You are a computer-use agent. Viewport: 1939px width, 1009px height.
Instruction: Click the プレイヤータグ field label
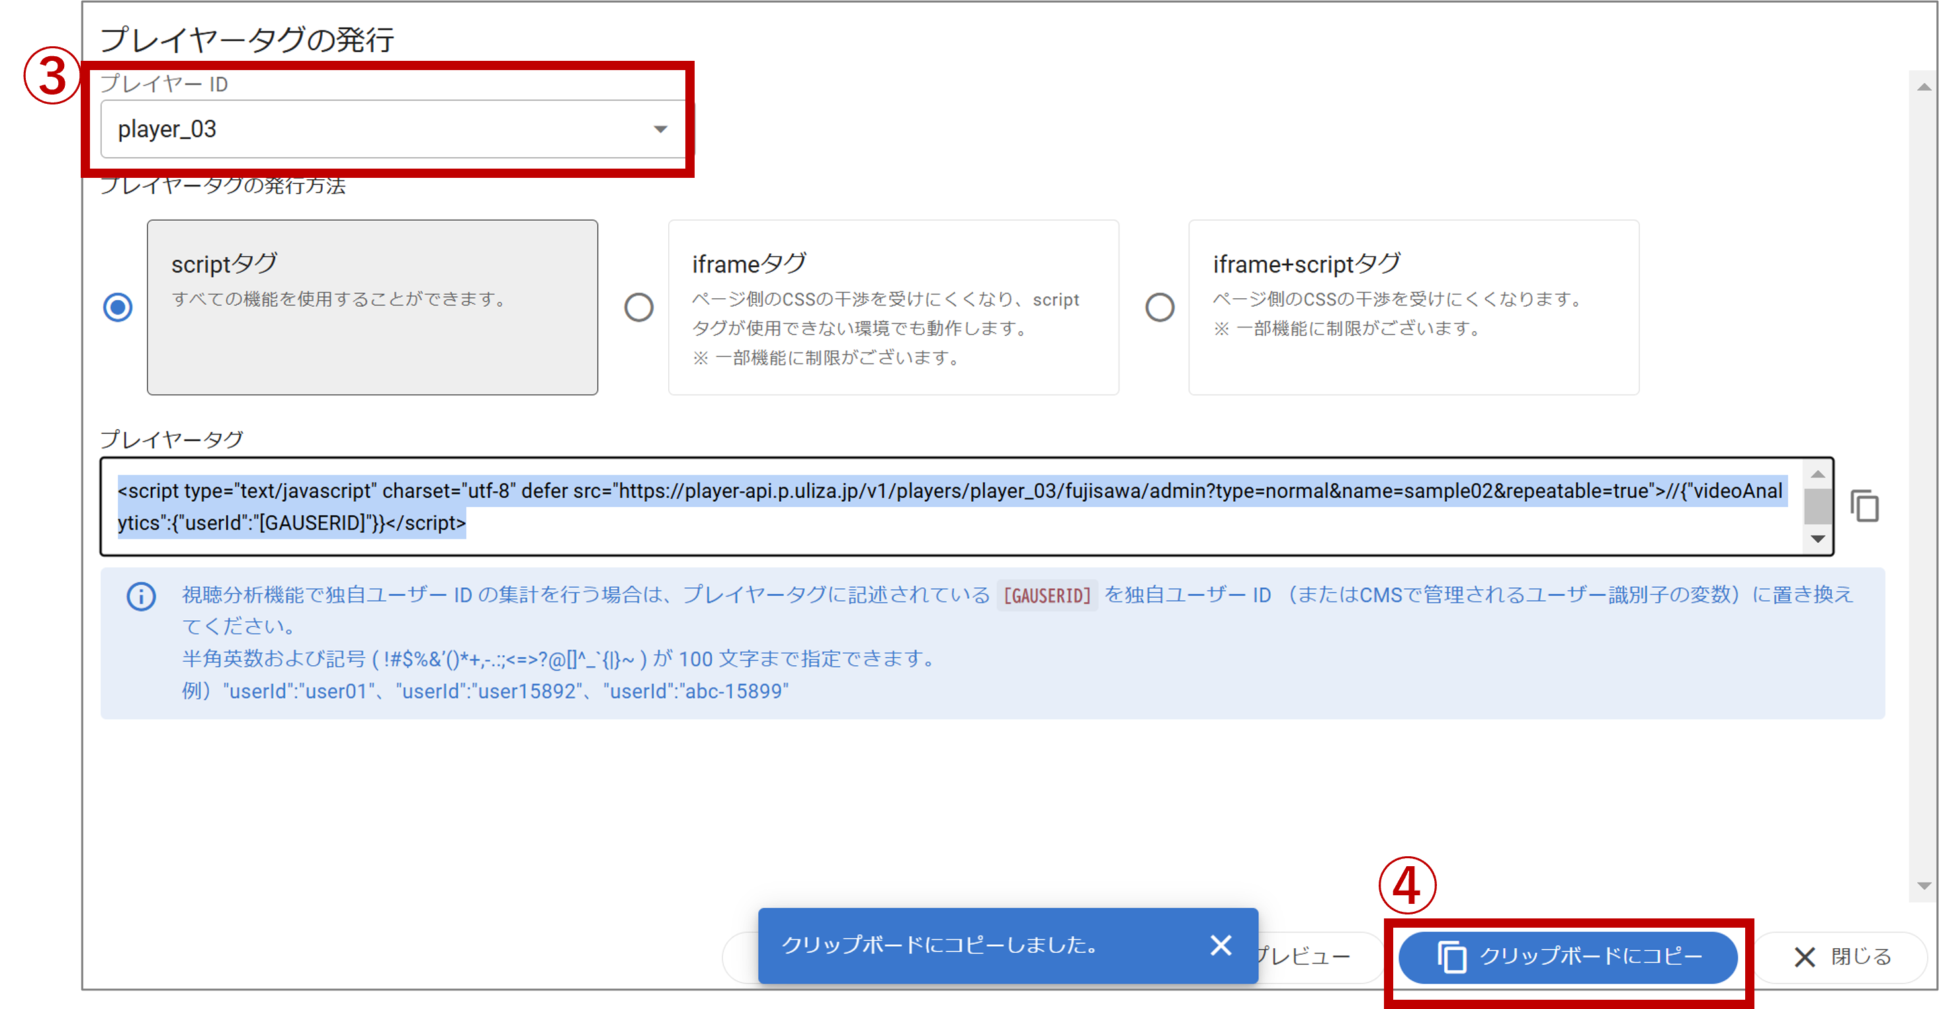171,438
